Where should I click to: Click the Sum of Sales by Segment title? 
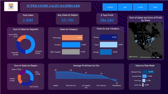pos(26,29)
